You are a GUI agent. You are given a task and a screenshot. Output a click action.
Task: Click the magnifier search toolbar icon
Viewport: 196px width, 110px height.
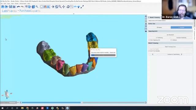[x=37, y=7]
